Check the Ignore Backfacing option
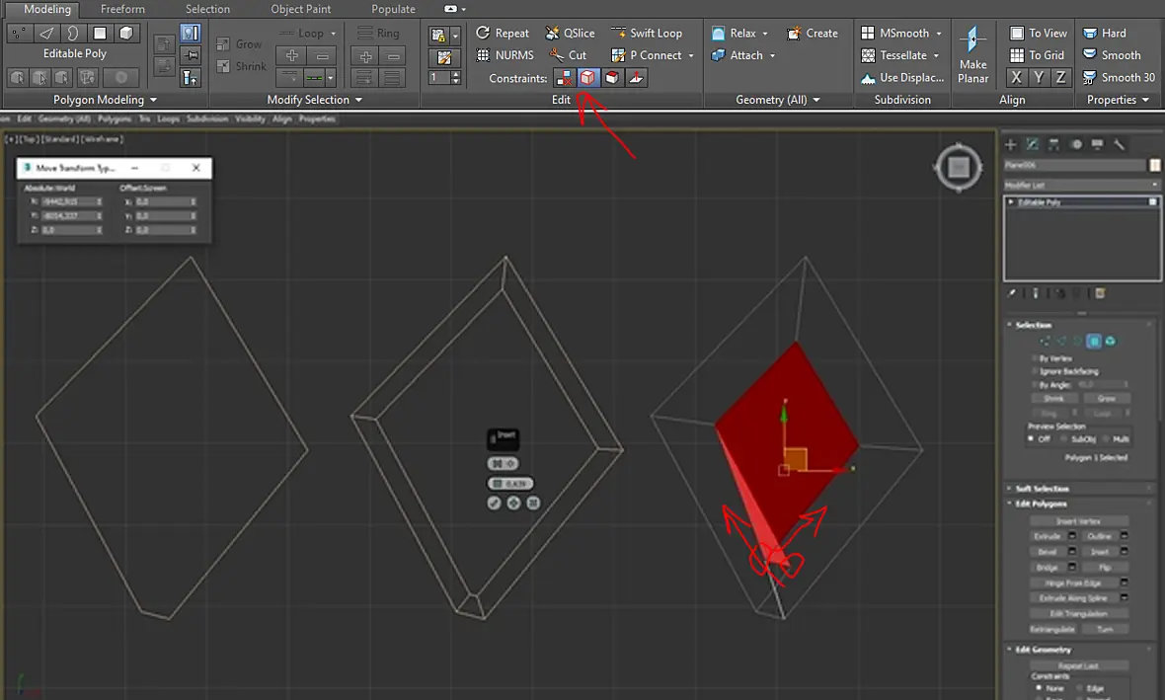The height and width of the screenshot is (700, 1165). (x=1035, y=371)
